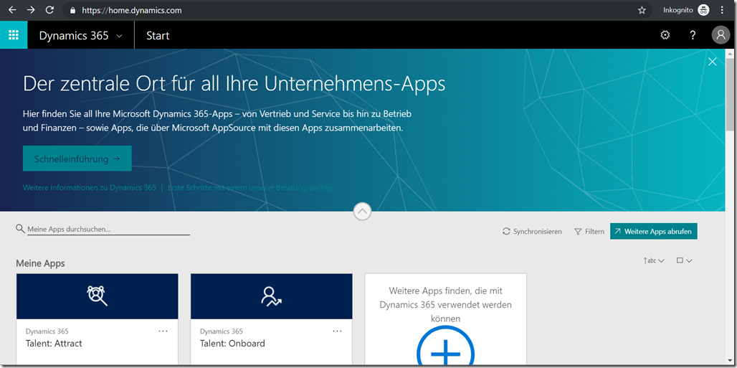The height and width of the screenshot is (368, 737).
Task: Click the Talent: Attract tile icon
Action: tap(98, 296)
